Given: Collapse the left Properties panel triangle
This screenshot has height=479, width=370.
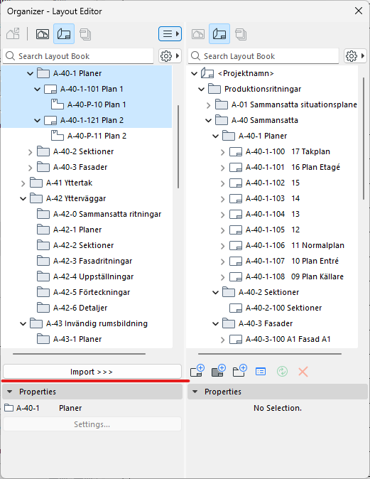Looking at the screenshot, I should point(10,392).
